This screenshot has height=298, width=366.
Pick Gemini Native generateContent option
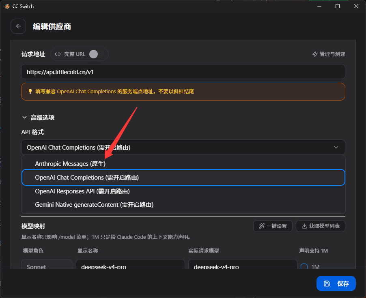(183, 205)
